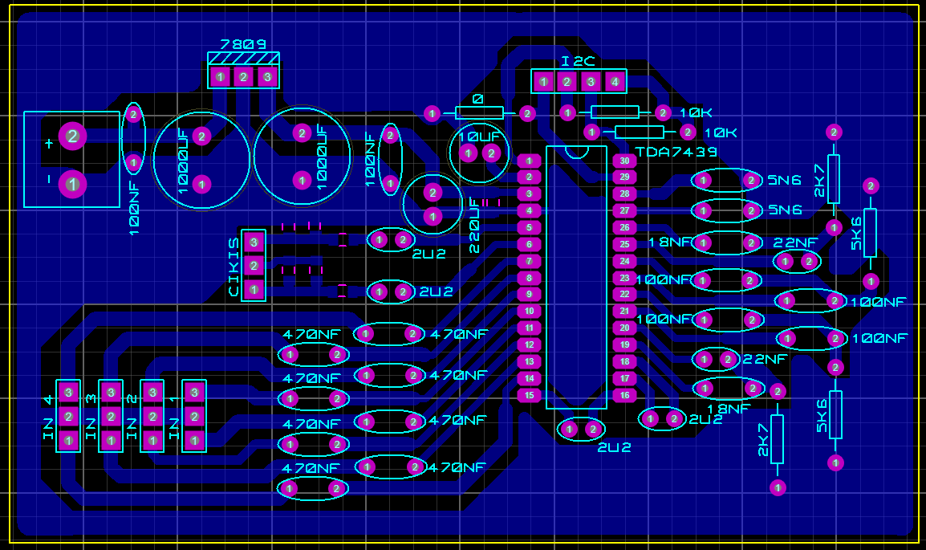This screenshot has width=926, height=550.
Task: Click pad 1 of the 10UF capacitor
Action: point(468,153)
